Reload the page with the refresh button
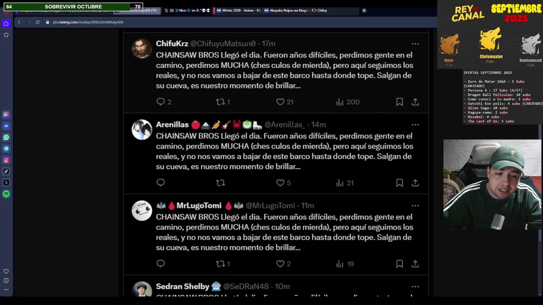 pos(37,22)
